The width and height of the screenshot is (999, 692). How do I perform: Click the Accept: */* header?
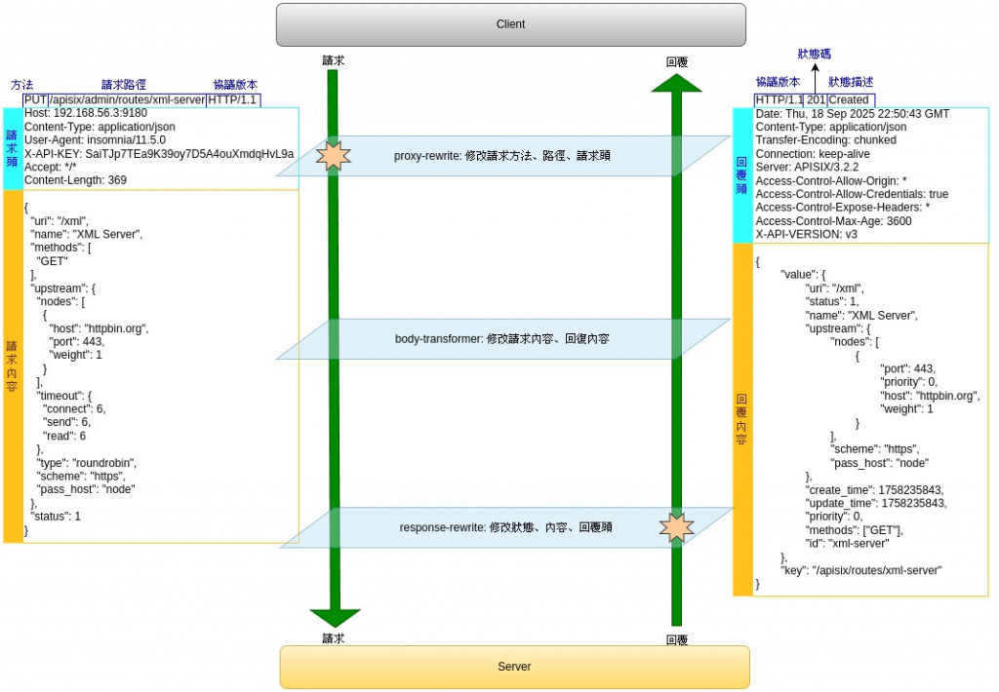(x=51, y=167)
